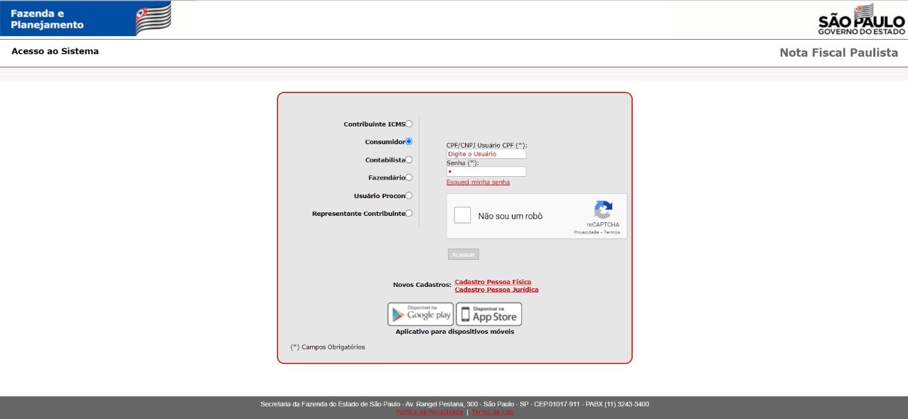Click the Fazenda e Planejamento logo
This screenshot has height=419, width=908.
86,18
